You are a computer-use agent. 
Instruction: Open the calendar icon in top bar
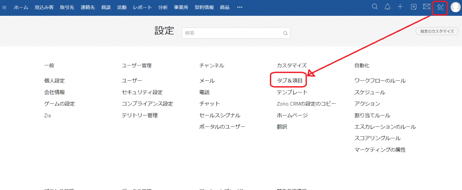pyautogui.click(x=414, y=7)
